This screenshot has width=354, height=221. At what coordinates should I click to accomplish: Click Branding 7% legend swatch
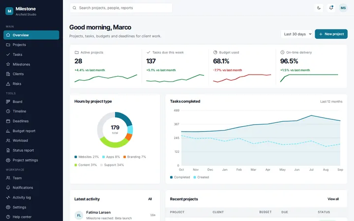point(124,157)
